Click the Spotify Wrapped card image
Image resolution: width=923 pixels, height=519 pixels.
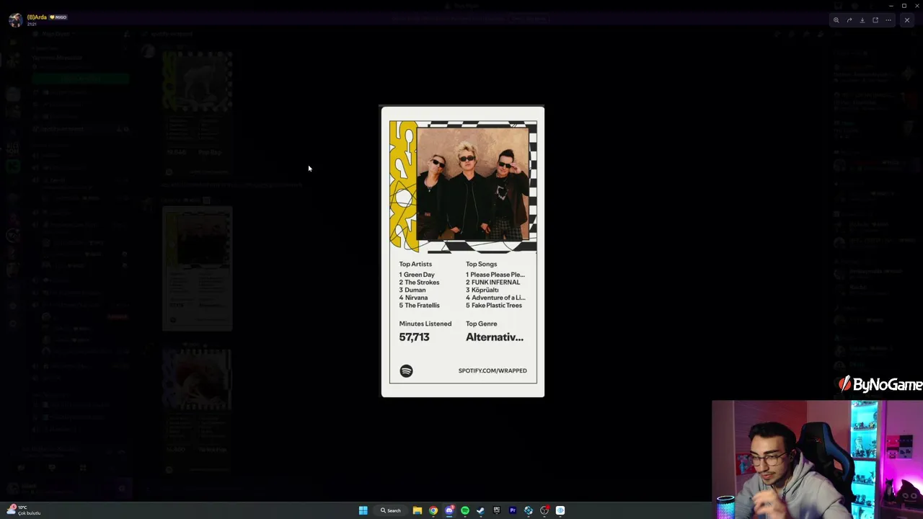[463, 252]
